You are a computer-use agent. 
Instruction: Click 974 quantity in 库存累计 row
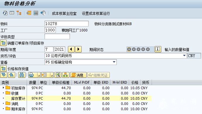tap(35, 99)
